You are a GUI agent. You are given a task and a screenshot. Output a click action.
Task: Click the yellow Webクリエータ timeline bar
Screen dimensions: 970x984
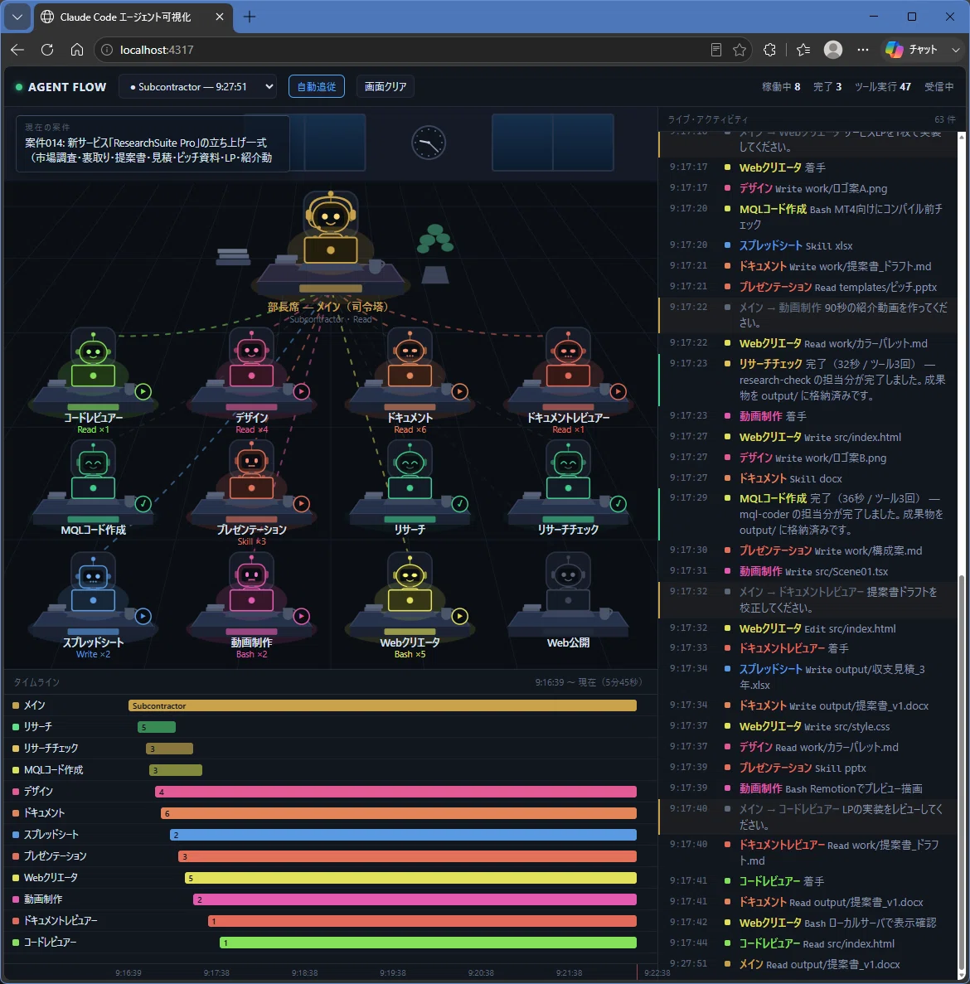(x=410, y=878)
